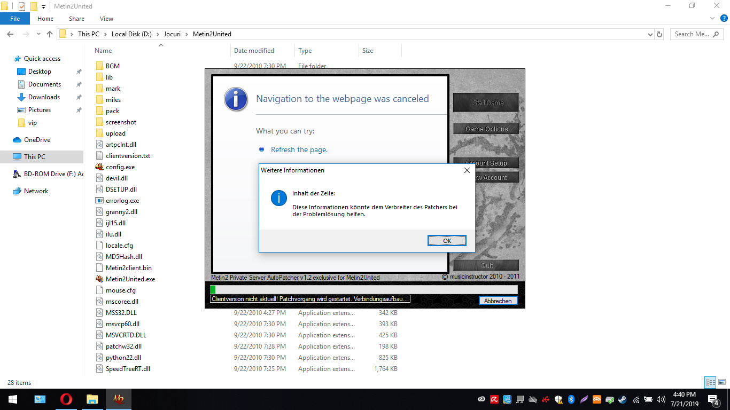
Task: Select Quick access in navigation pane
Action: 42,59
